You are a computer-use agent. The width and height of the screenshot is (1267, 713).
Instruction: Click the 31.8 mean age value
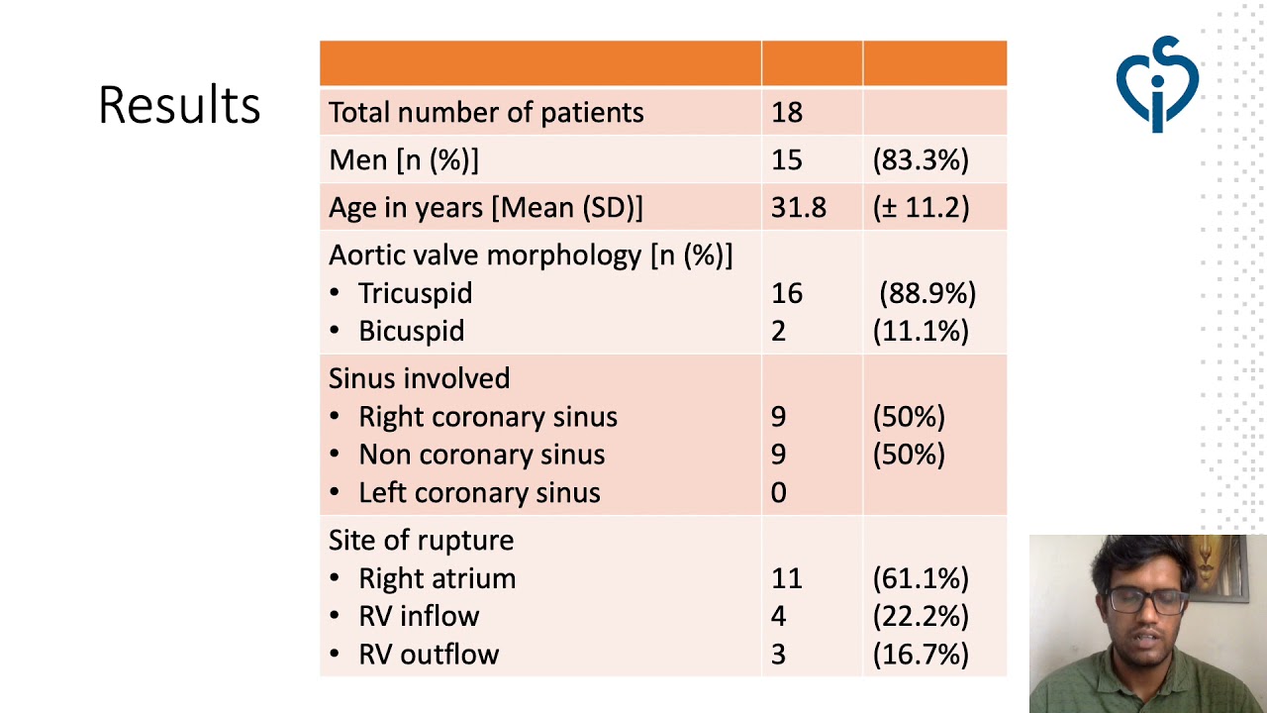(798, 208)
